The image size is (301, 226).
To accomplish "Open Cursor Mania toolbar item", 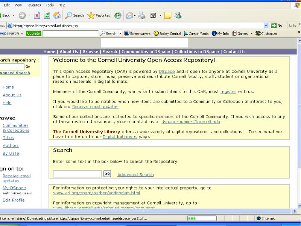I will click(196, 34).
